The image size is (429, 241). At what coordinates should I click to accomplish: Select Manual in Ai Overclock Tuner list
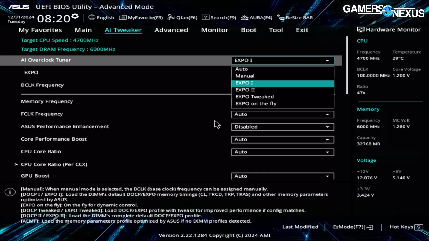pyautogui.click(x=245, y=76)
